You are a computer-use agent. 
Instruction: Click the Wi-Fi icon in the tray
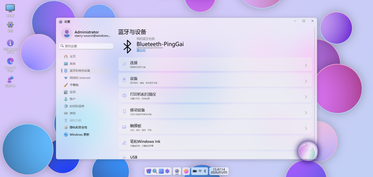pyautogui.click(x=200, y=171)
